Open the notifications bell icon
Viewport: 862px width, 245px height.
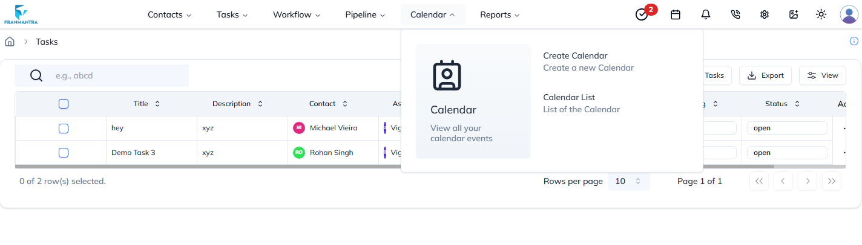(706, 14)
